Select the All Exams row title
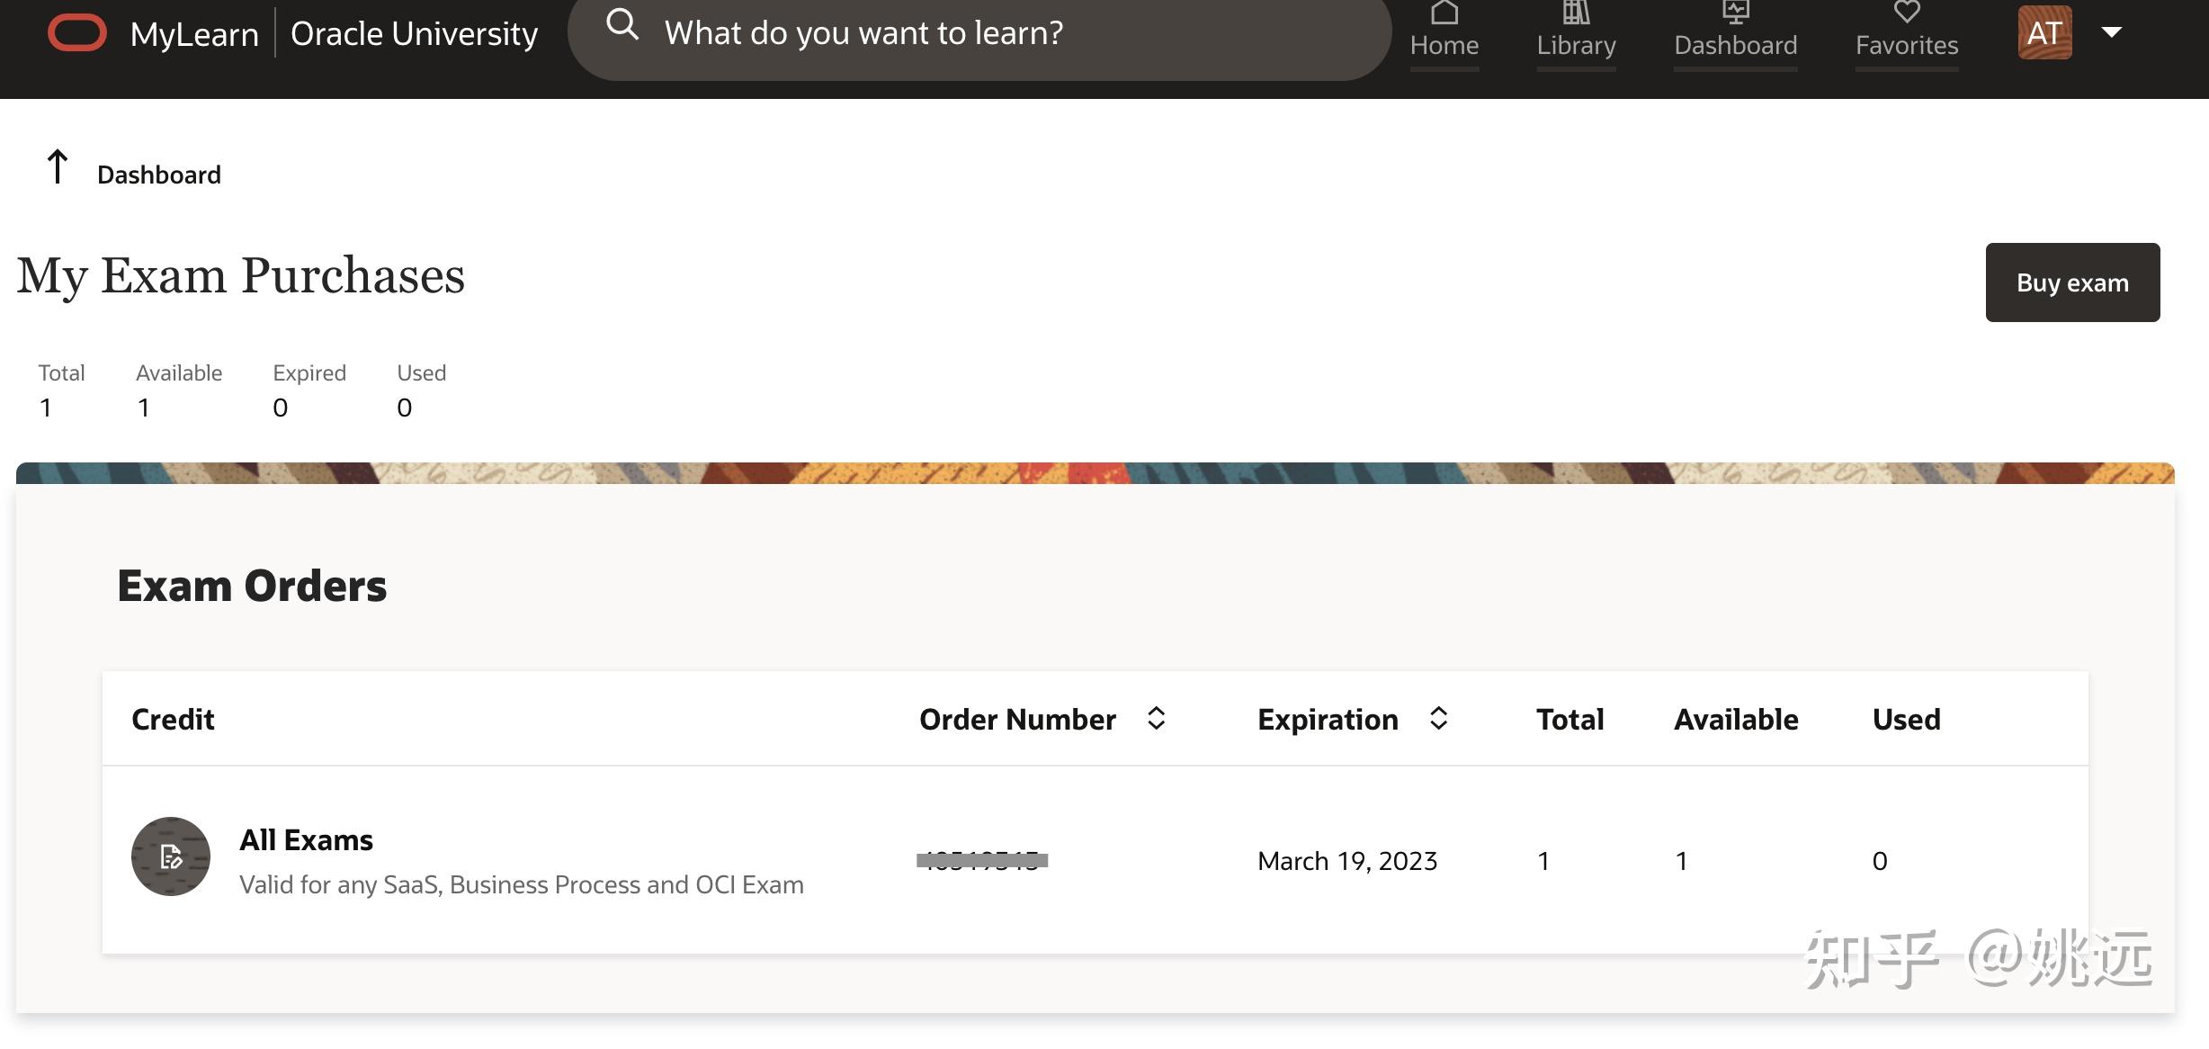This screenshot has width=2209, height=1049. coord(306,840)
